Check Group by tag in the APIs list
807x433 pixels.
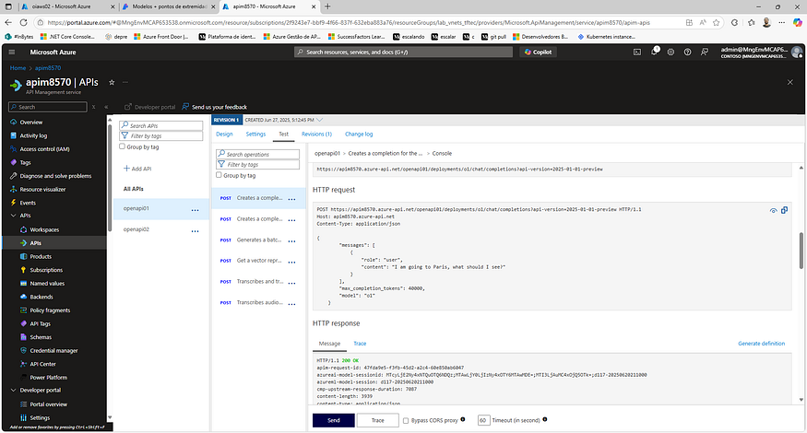tap(122, 146)
